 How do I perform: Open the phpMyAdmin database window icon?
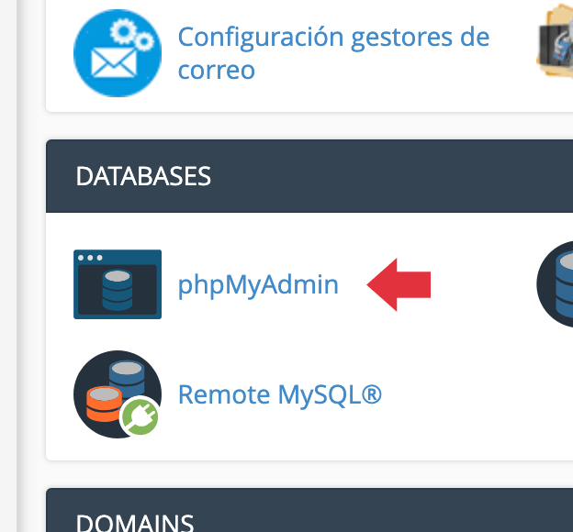(x=118, y=284)
